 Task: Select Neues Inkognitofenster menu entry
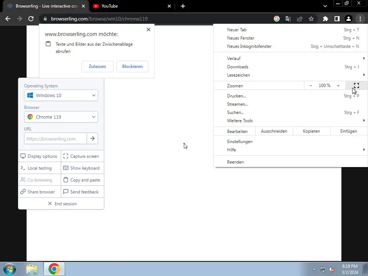290,46
